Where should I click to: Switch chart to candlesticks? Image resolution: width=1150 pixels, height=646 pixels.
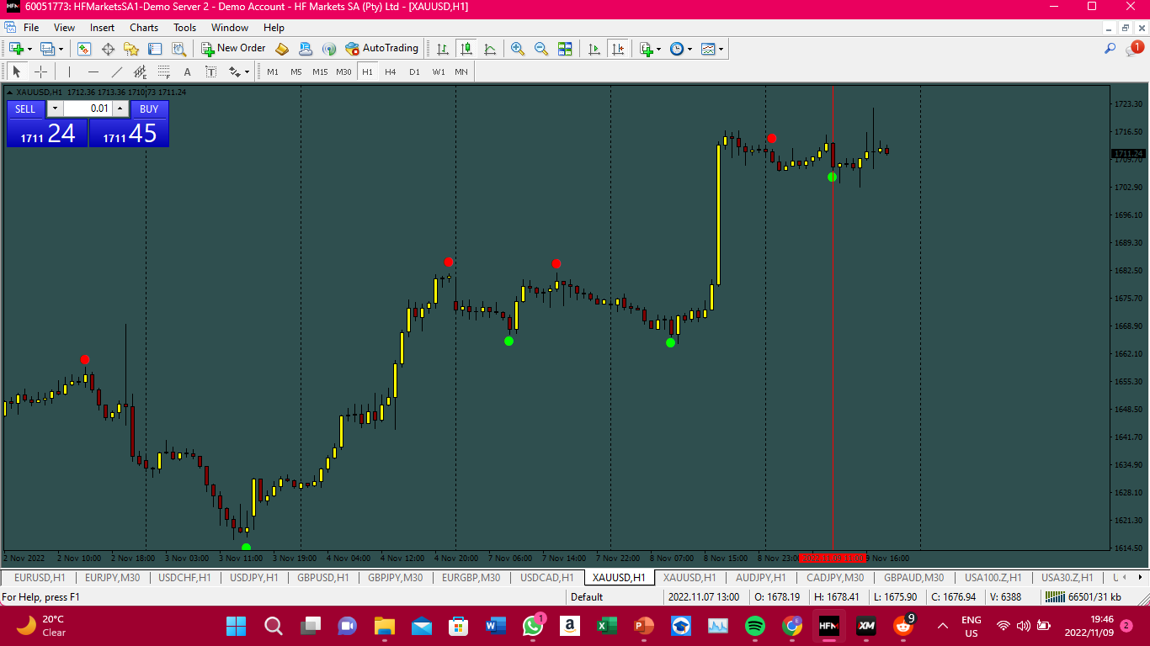coord(466,49)
